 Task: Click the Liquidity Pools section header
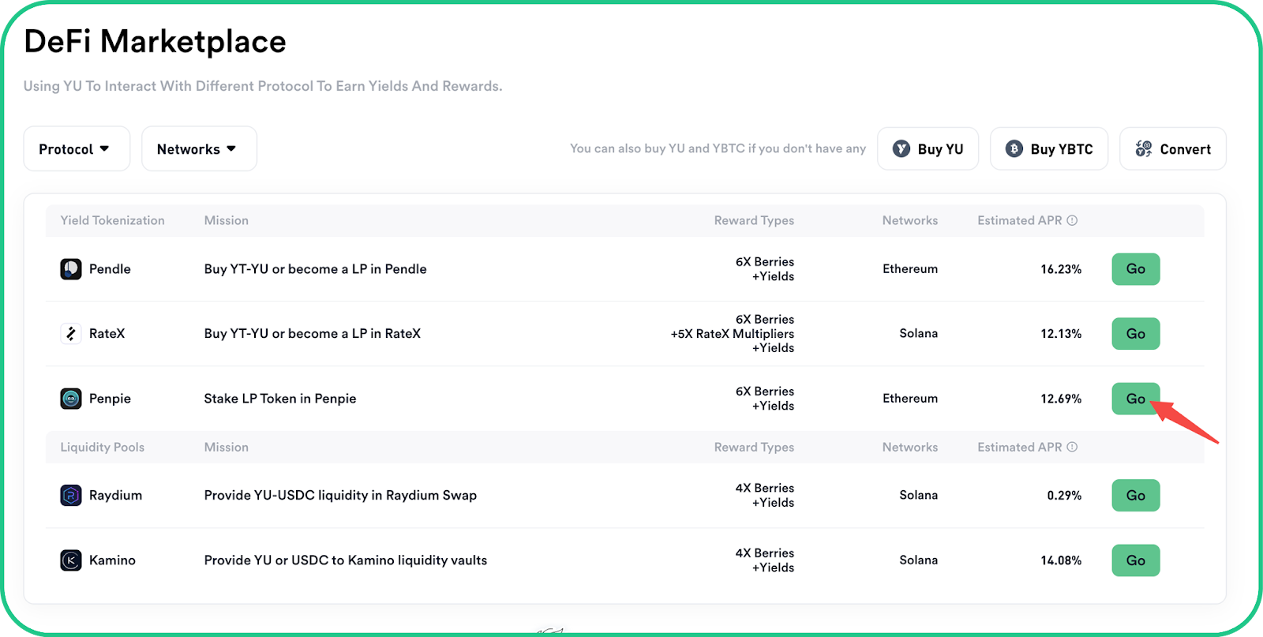103,447
